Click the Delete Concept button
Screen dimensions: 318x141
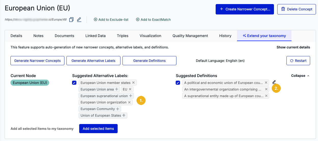[x=297, y=9]
